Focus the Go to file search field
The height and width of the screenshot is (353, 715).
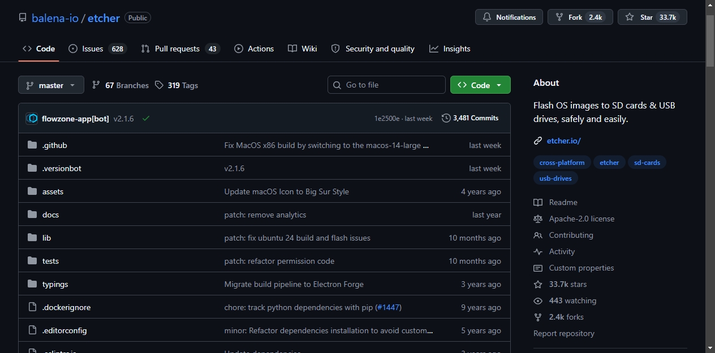(x=386, y=85)
